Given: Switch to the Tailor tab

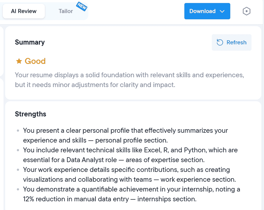Looking at the screenshot, I should click(x=66, y=11).
